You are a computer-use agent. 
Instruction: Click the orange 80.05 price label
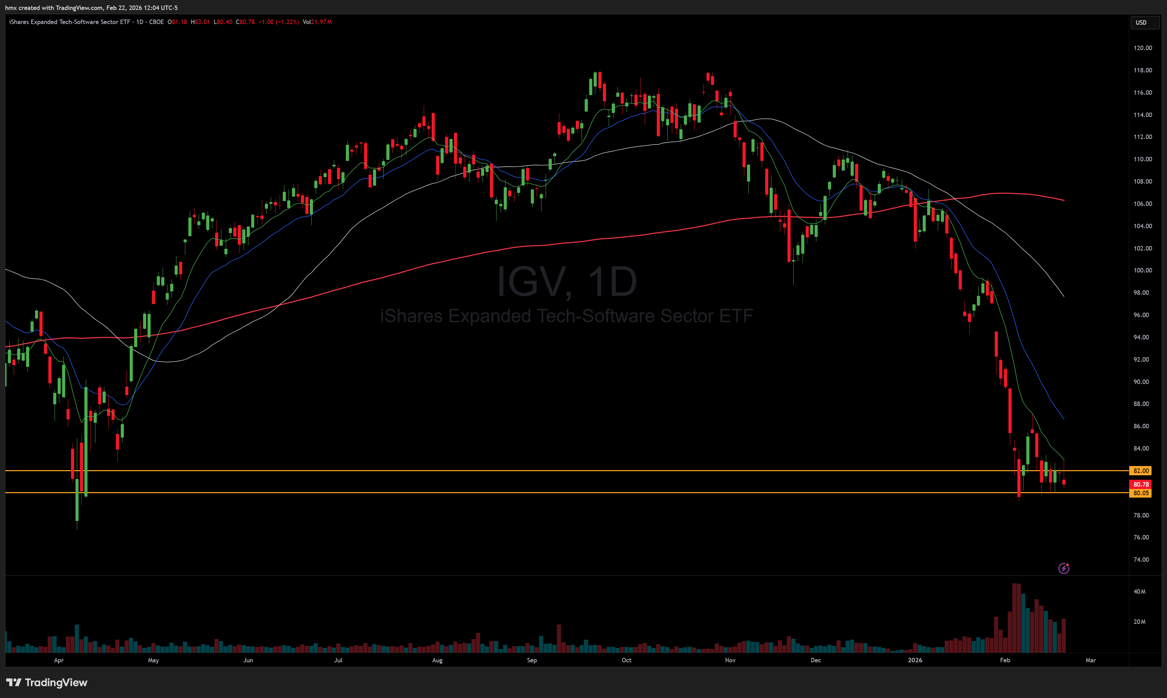(x=1140, y=493)
